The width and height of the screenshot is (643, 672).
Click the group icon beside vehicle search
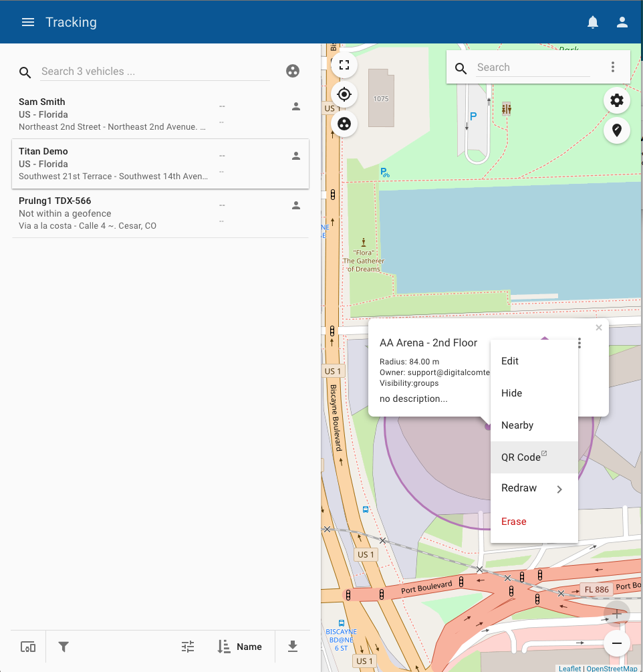coord(293,71)
